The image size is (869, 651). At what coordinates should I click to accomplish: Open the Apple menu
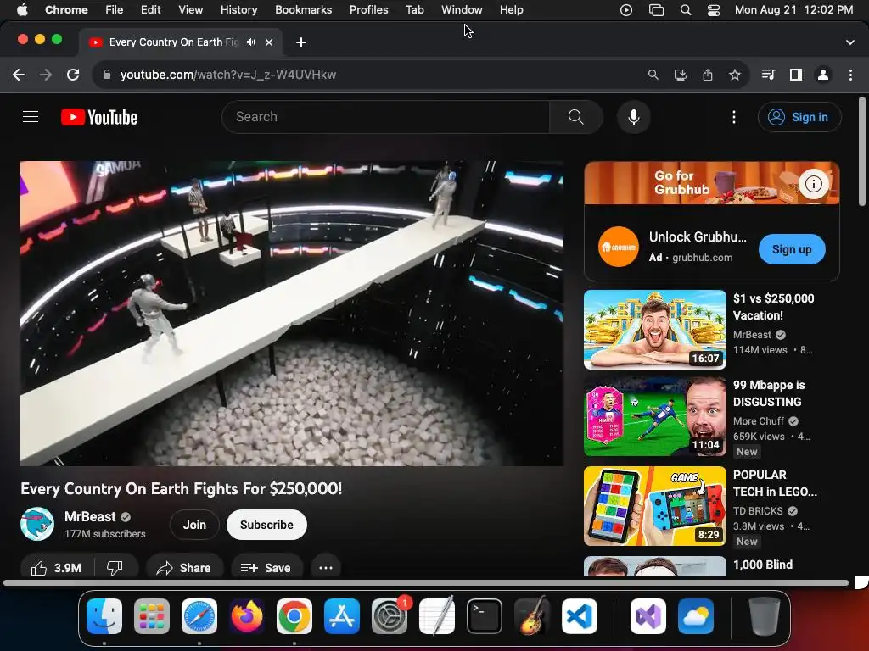(22, 10)
